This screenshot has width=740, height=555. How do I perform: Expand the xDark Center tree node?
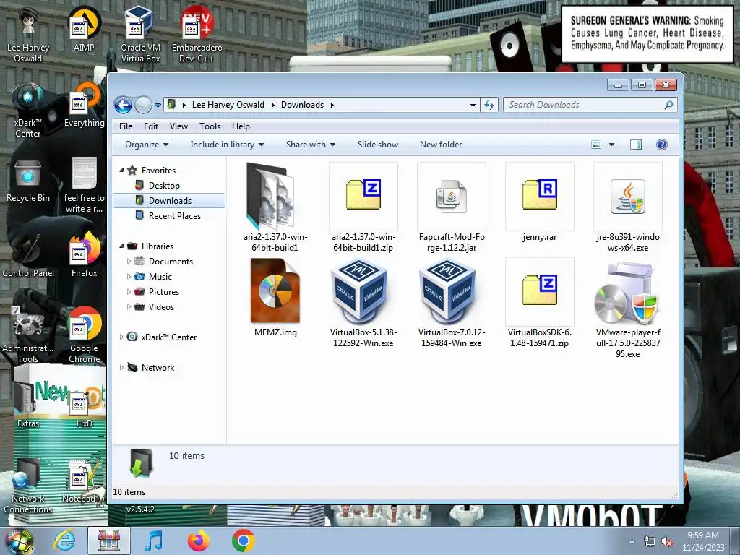pyautogui.click(x=121, y=337)
